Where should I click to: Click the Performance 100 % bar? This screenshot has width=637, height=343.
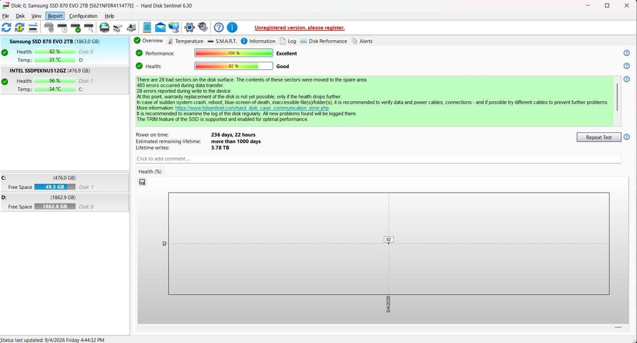234,53
